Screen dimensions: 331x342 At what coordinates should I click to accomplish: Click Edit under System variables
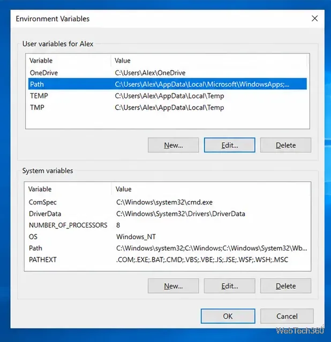coord(229,286)
